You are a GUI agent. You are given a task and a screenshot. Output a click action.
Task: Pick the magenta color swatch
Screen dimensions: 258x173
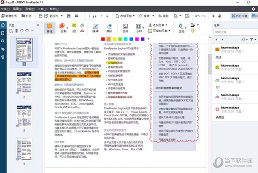pyautogui.click(x=137, y=39)
